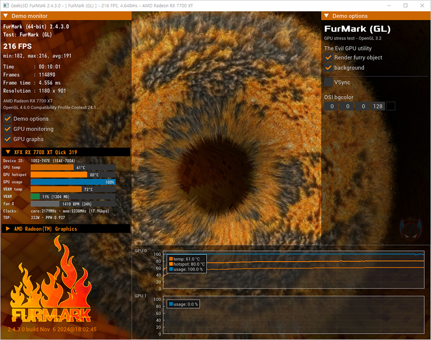
Task: Maximize the FurMark window
Action: [x=406, y=5]
